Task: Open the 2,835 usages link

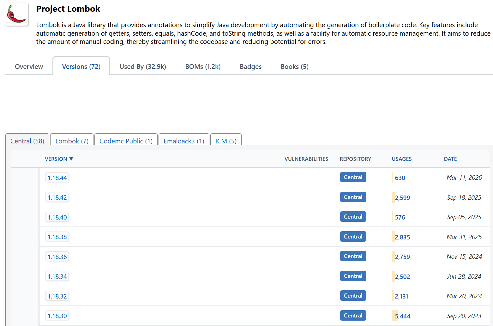Action: (402, 237)
